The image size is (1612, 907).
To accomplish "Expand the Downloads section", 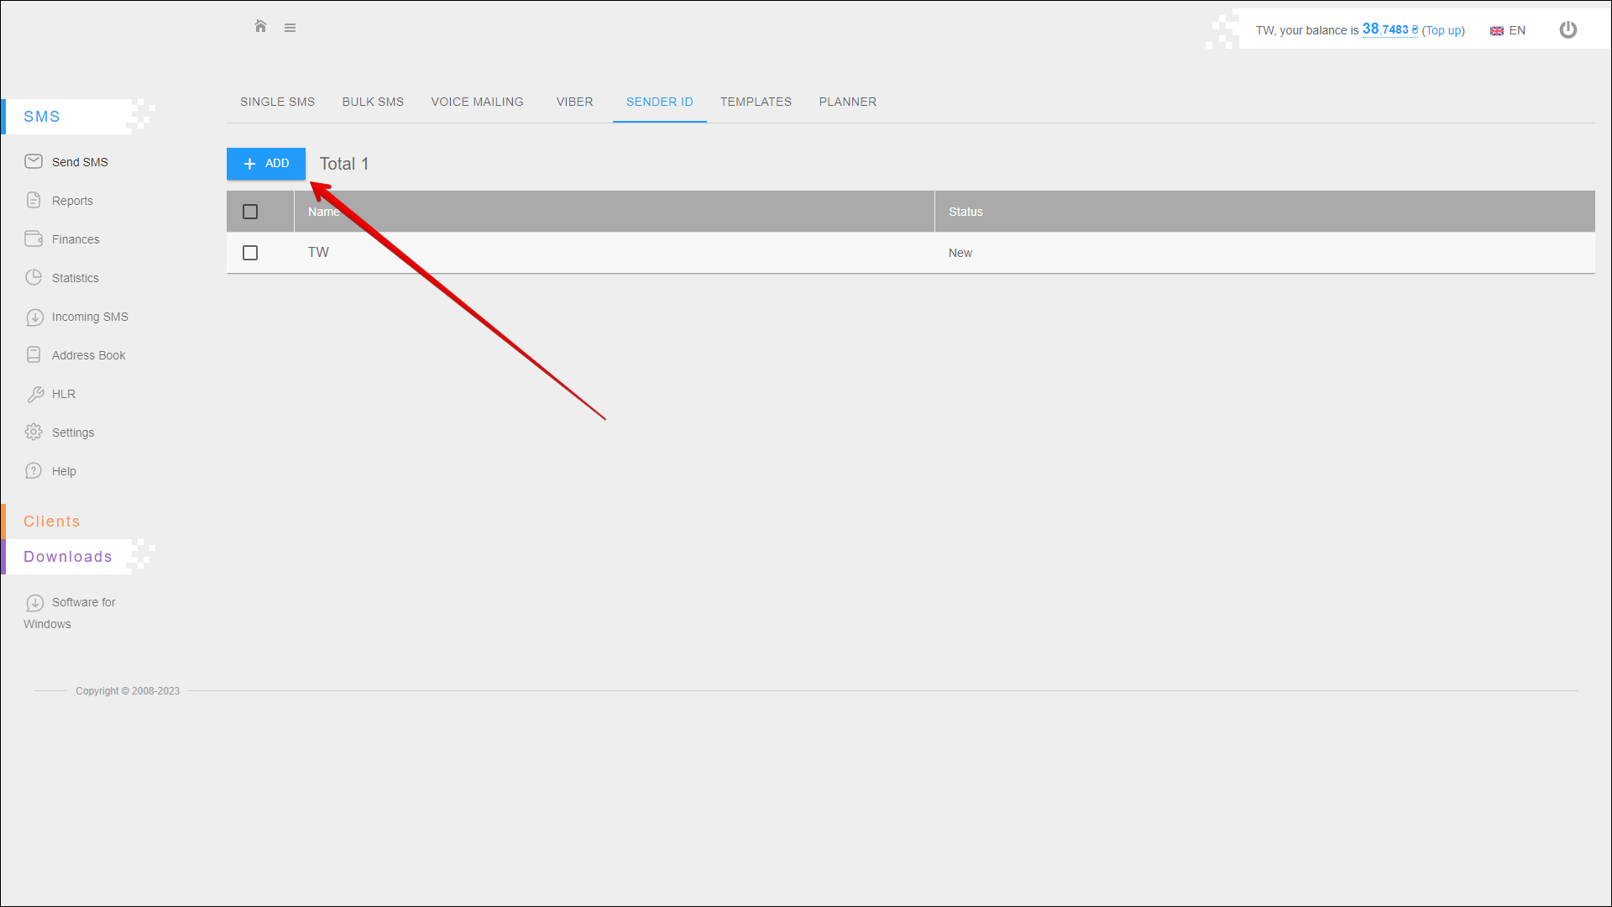I will (67, 557).
